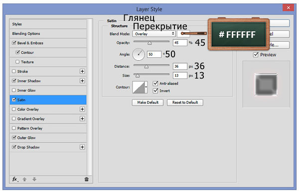This screenshot has width=299, height=193.
Task: Click the move effect up arrow
Action: click(24, 179)
